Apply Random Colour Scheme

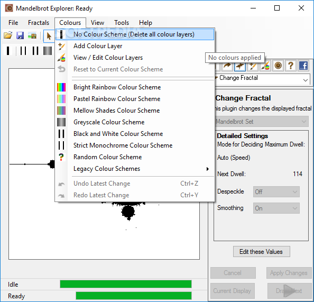tap(135, 157)
